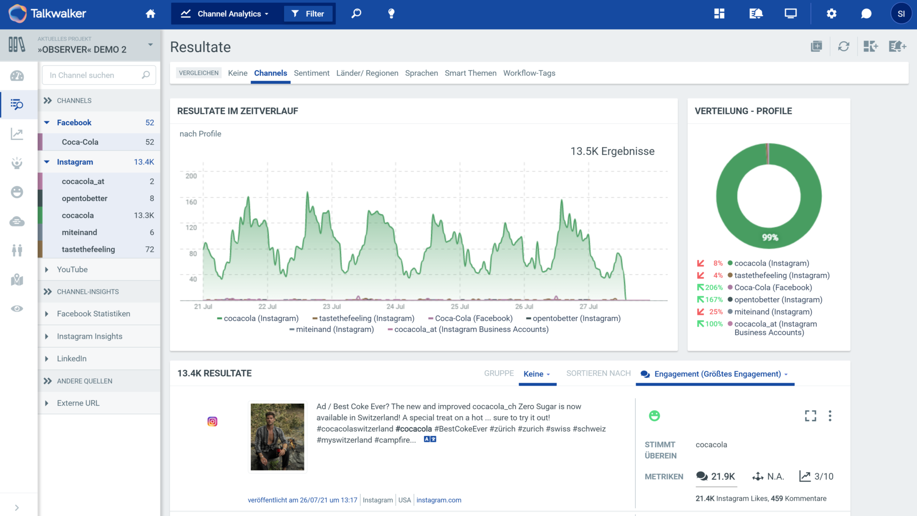The width and height of the screenshot is (917, 516).
Task: Toggle cocacola (Instagram) chart legend
Action: click(258, 318)
